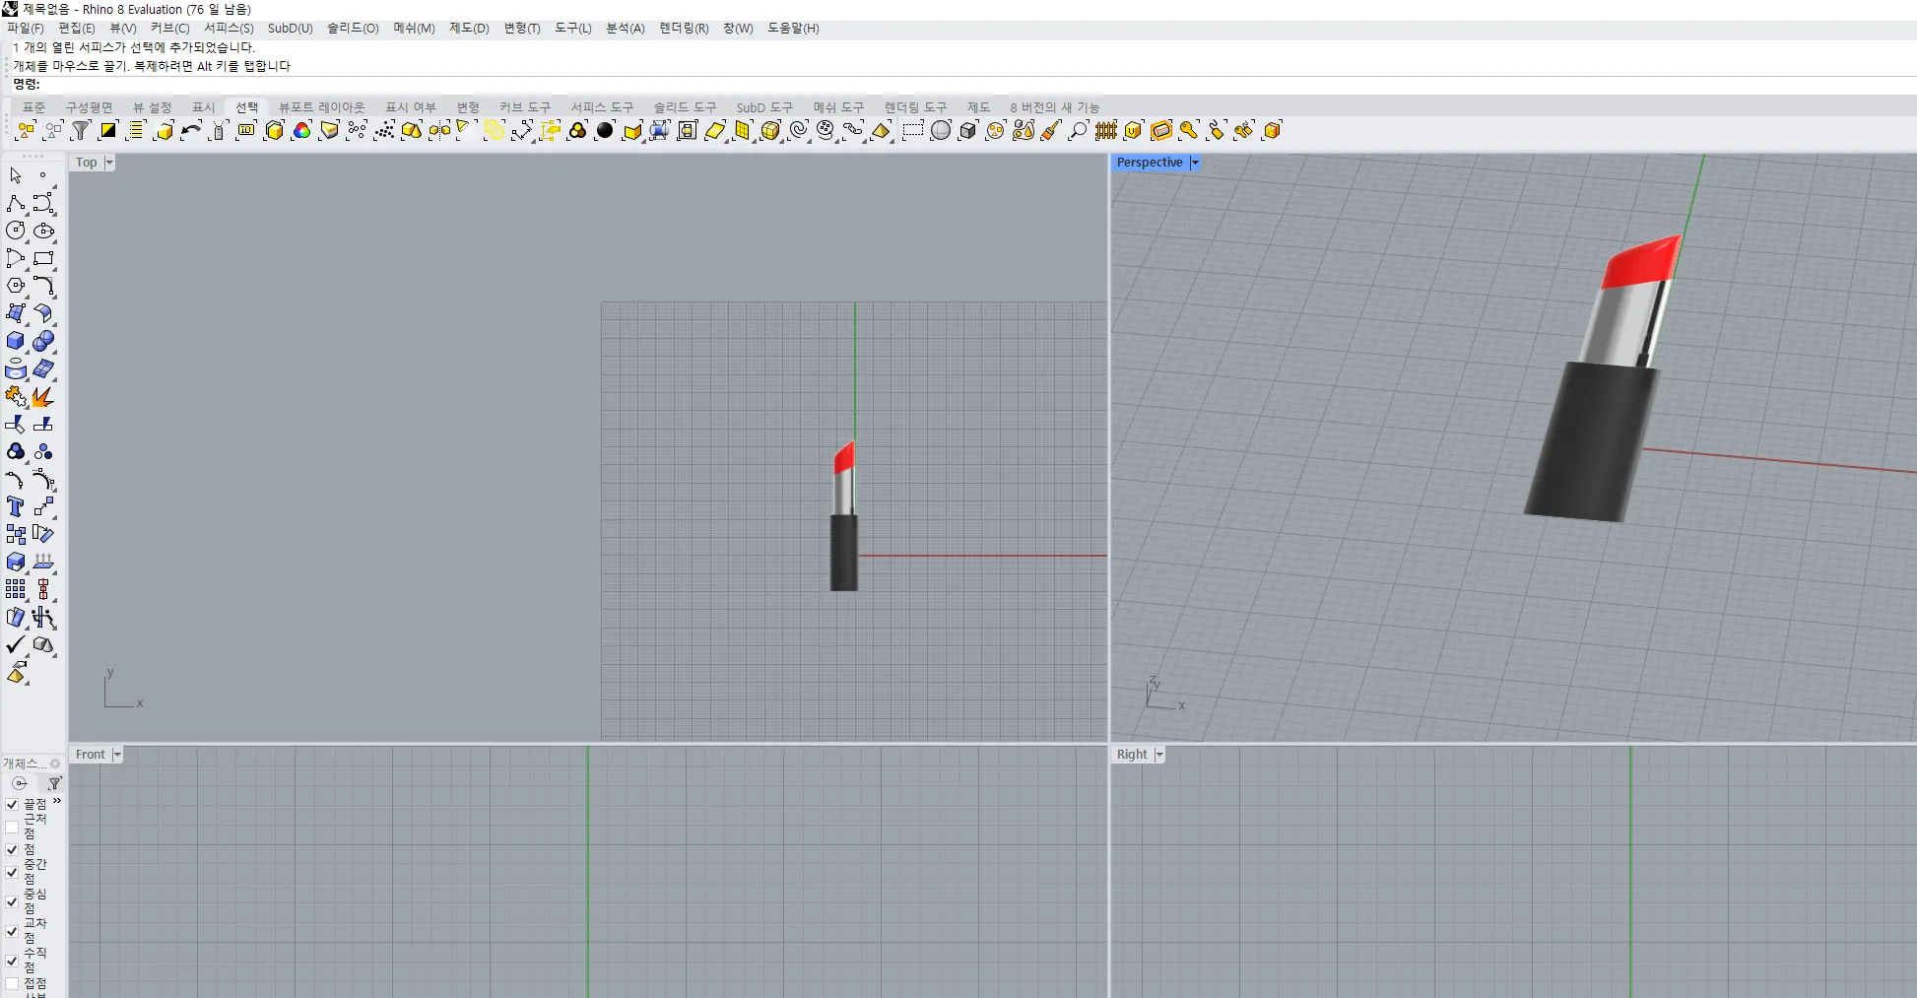Screen dimensions: 1917x998
Task: Click the Front viewport title label
Action: pos(90,755)
